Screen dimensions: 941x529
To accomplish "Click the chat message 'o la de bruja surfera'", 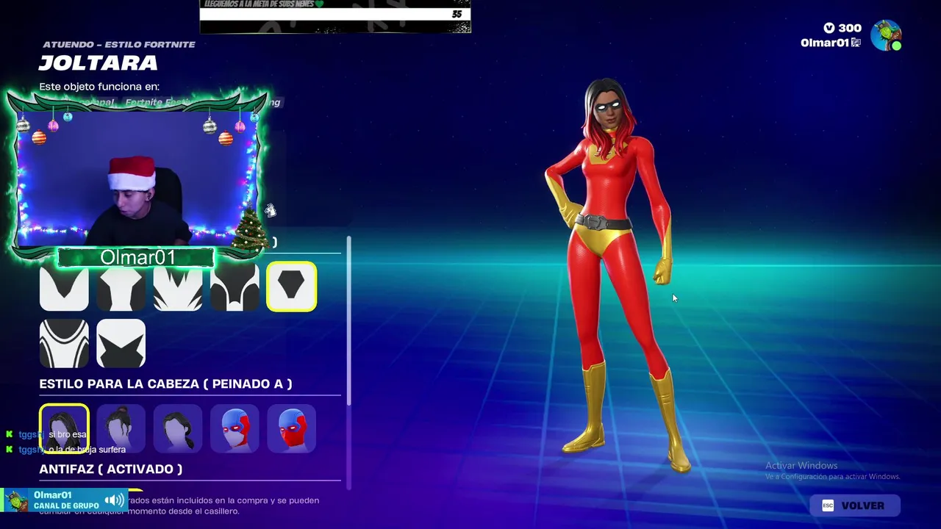I will [x=87, y=450].
